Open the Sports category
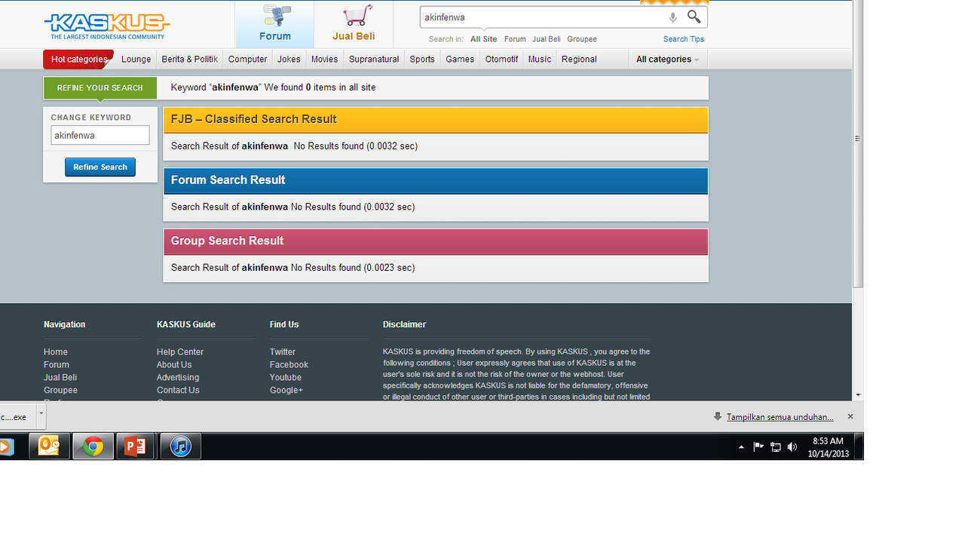This screenshot has width=965, height=543. [422, 60]
